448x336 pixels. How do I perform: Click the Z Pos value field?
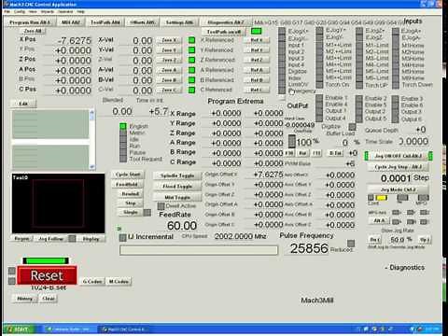pyautogui.click(x=68, y=61)
